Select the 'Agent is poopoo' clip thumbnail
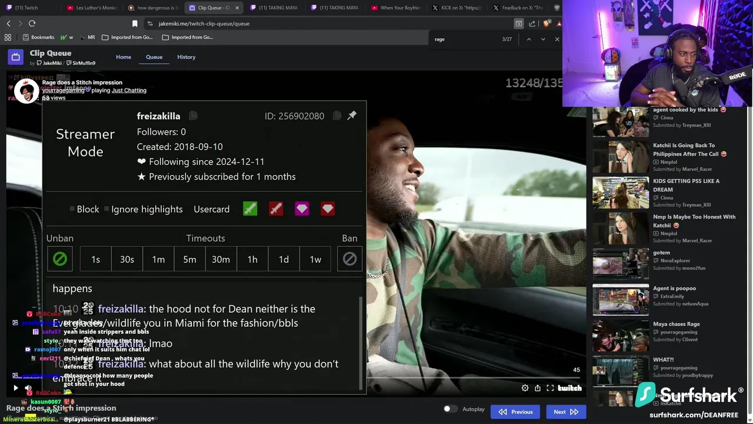The width and height of the screenshot is (753, 424). pyautogui.click(x=621, y=300)
